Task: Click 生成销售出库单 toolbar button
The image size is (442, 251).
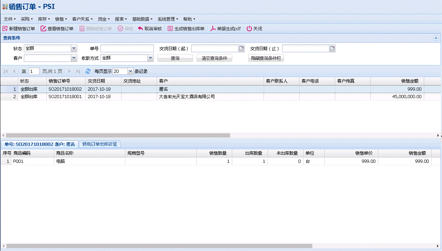Action: click(186, 29)
